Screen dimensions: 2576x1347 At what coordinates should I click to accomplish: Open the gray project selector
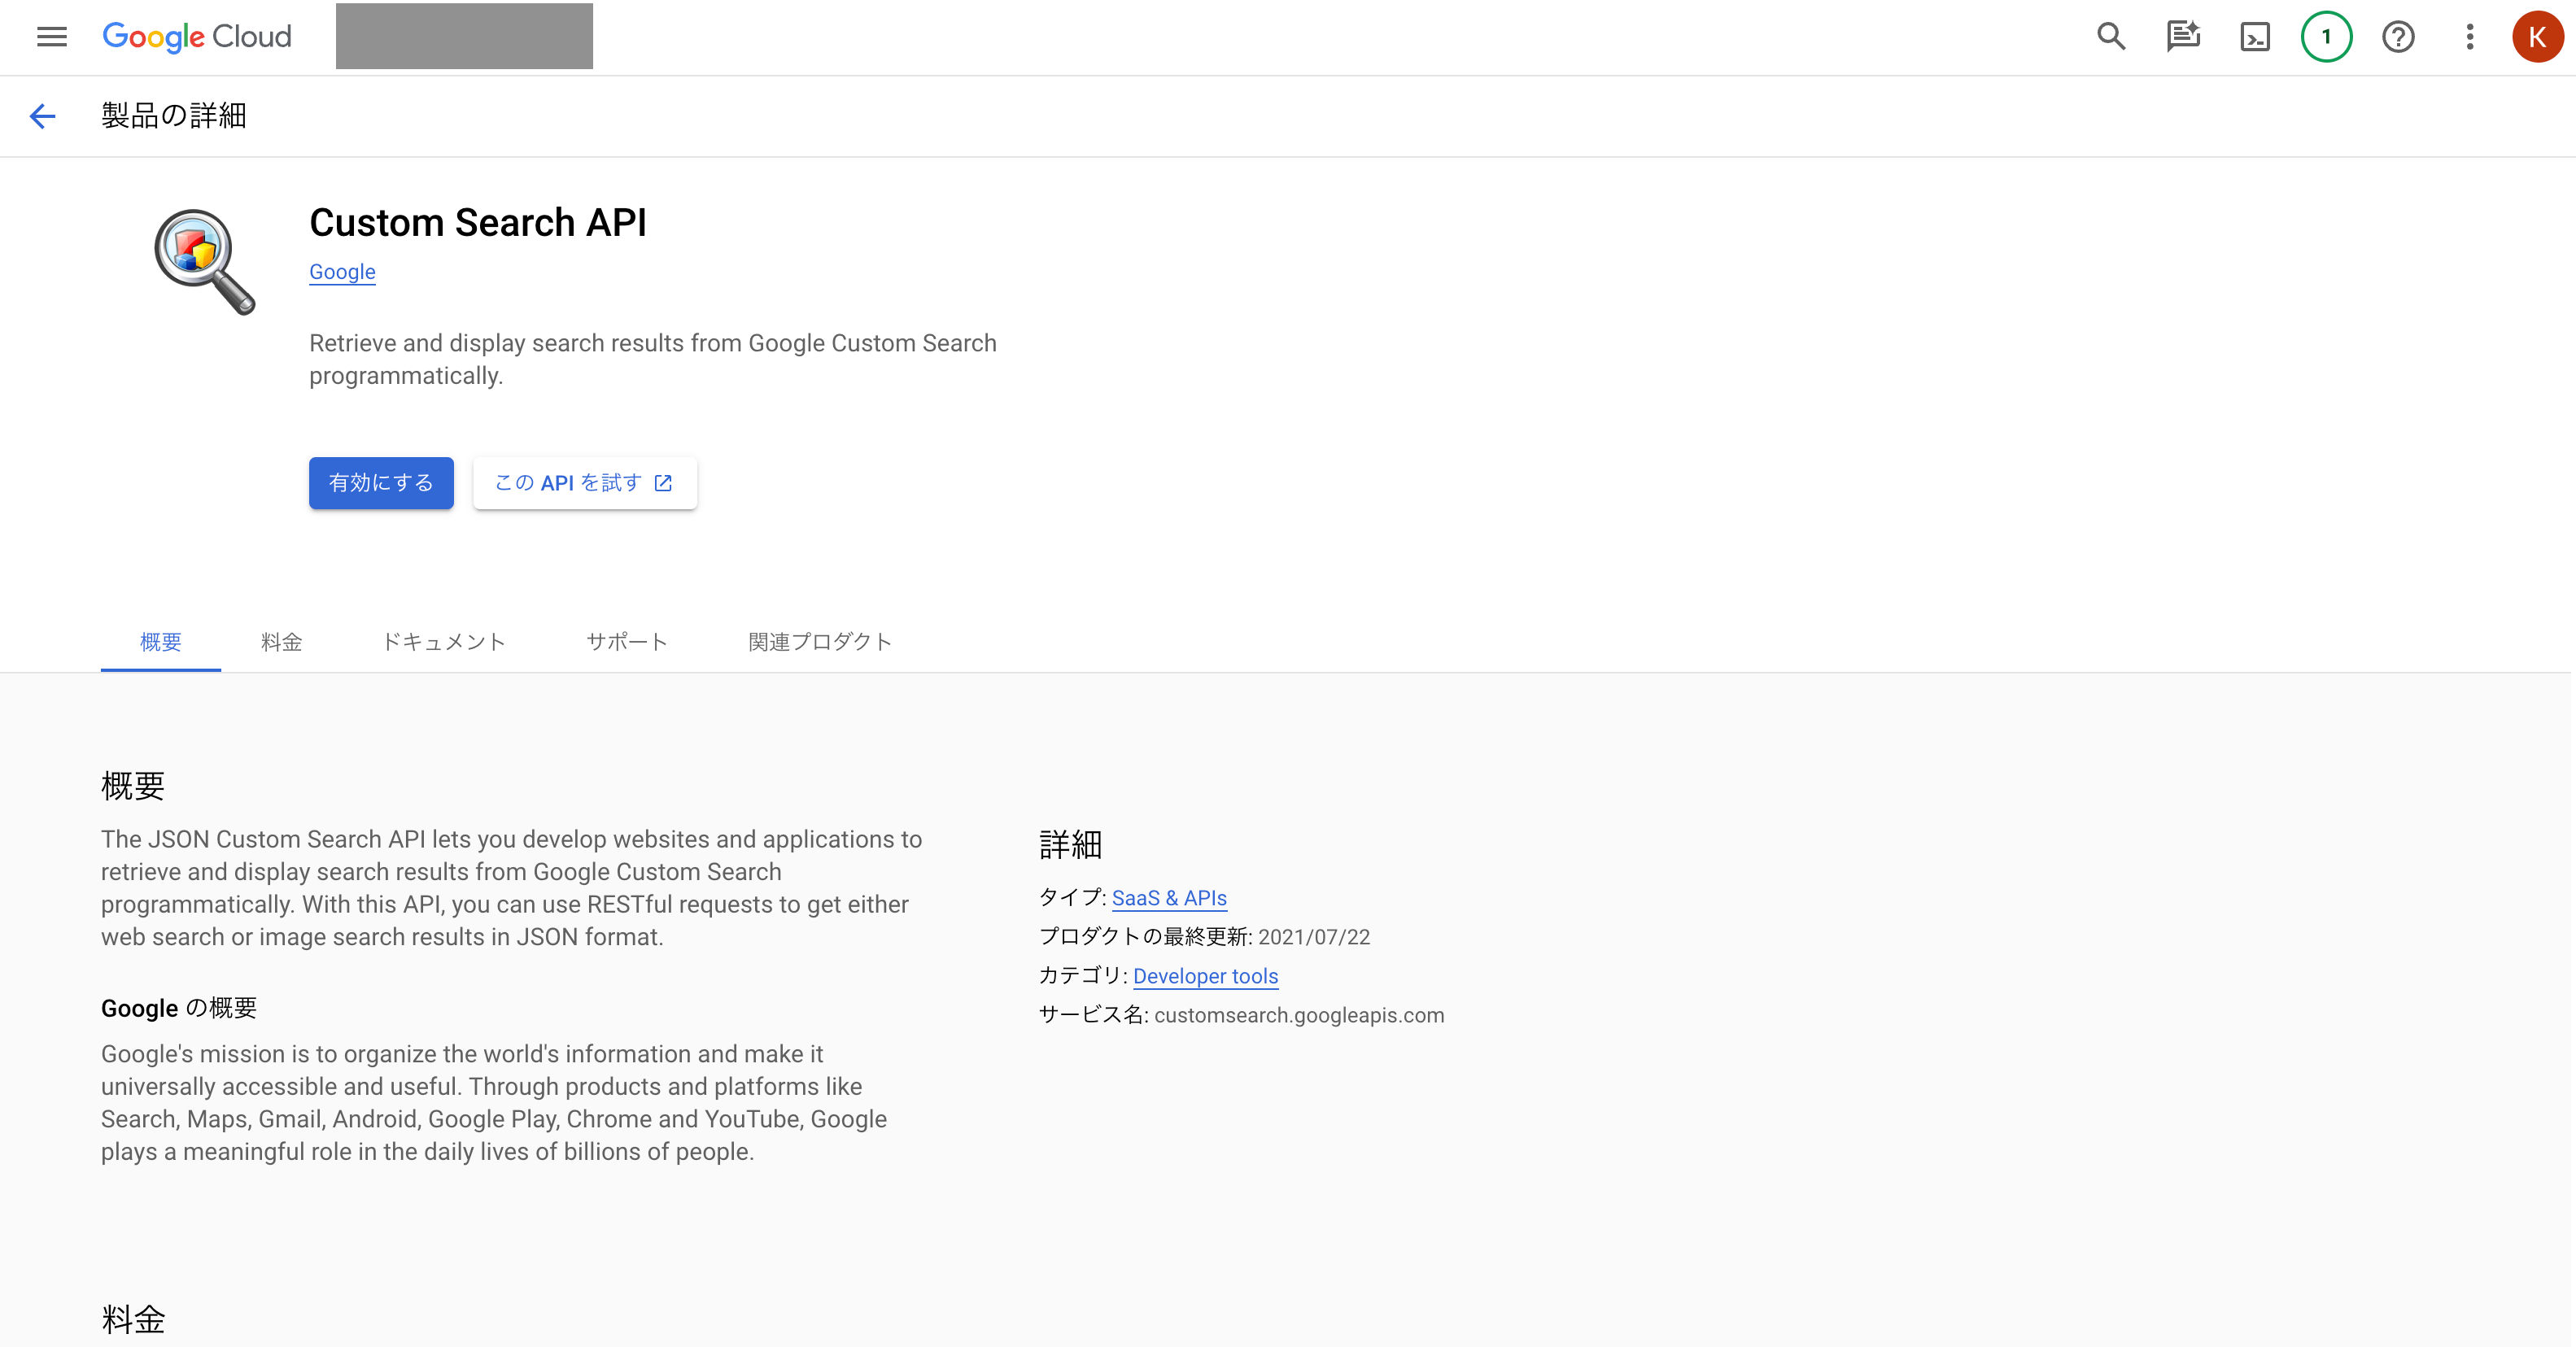464,37
